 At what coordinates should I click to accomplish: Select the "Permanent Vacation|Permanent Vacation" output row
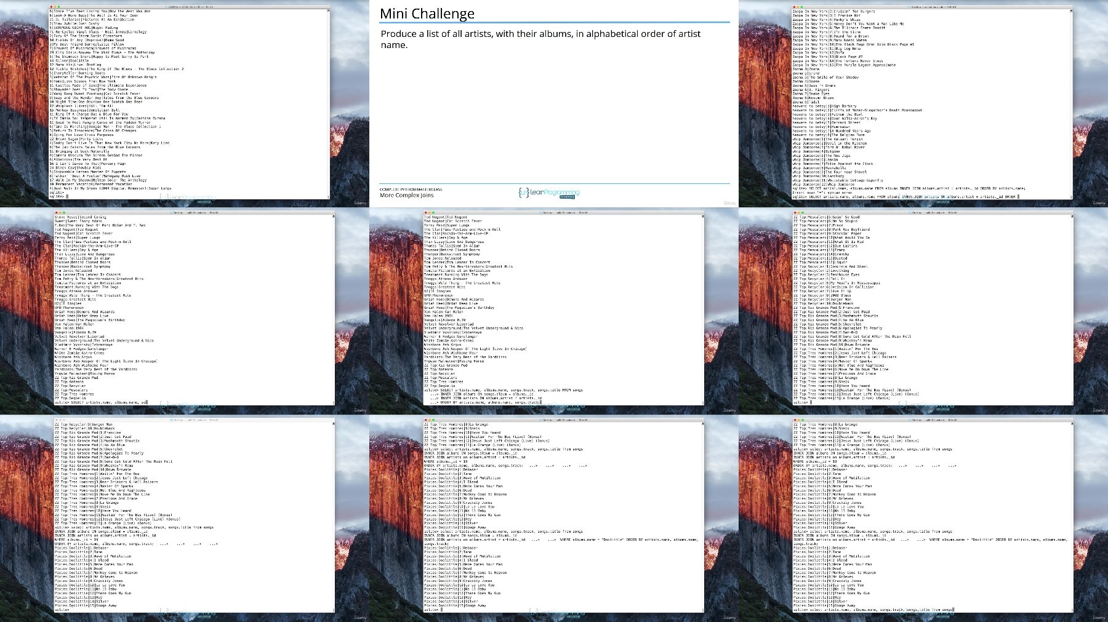89,184
